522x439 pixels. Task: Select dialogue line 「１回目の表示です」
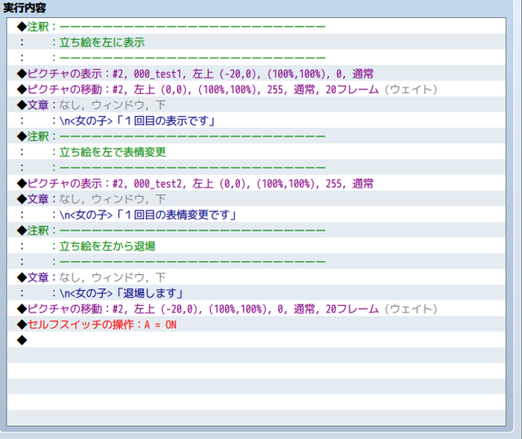coord(256,121)
